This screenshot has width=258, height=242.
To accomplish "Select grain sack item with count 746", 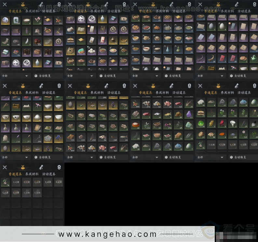I will (x=37, y=31).
